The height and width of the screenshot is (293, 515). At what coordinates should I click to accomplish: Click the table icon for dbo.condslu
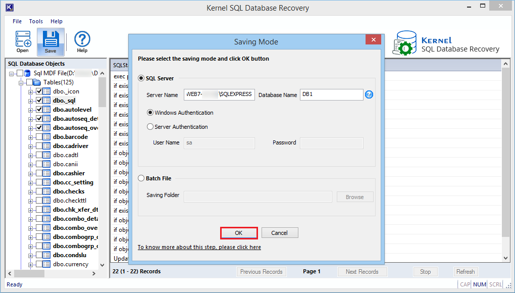coord(46,255)
